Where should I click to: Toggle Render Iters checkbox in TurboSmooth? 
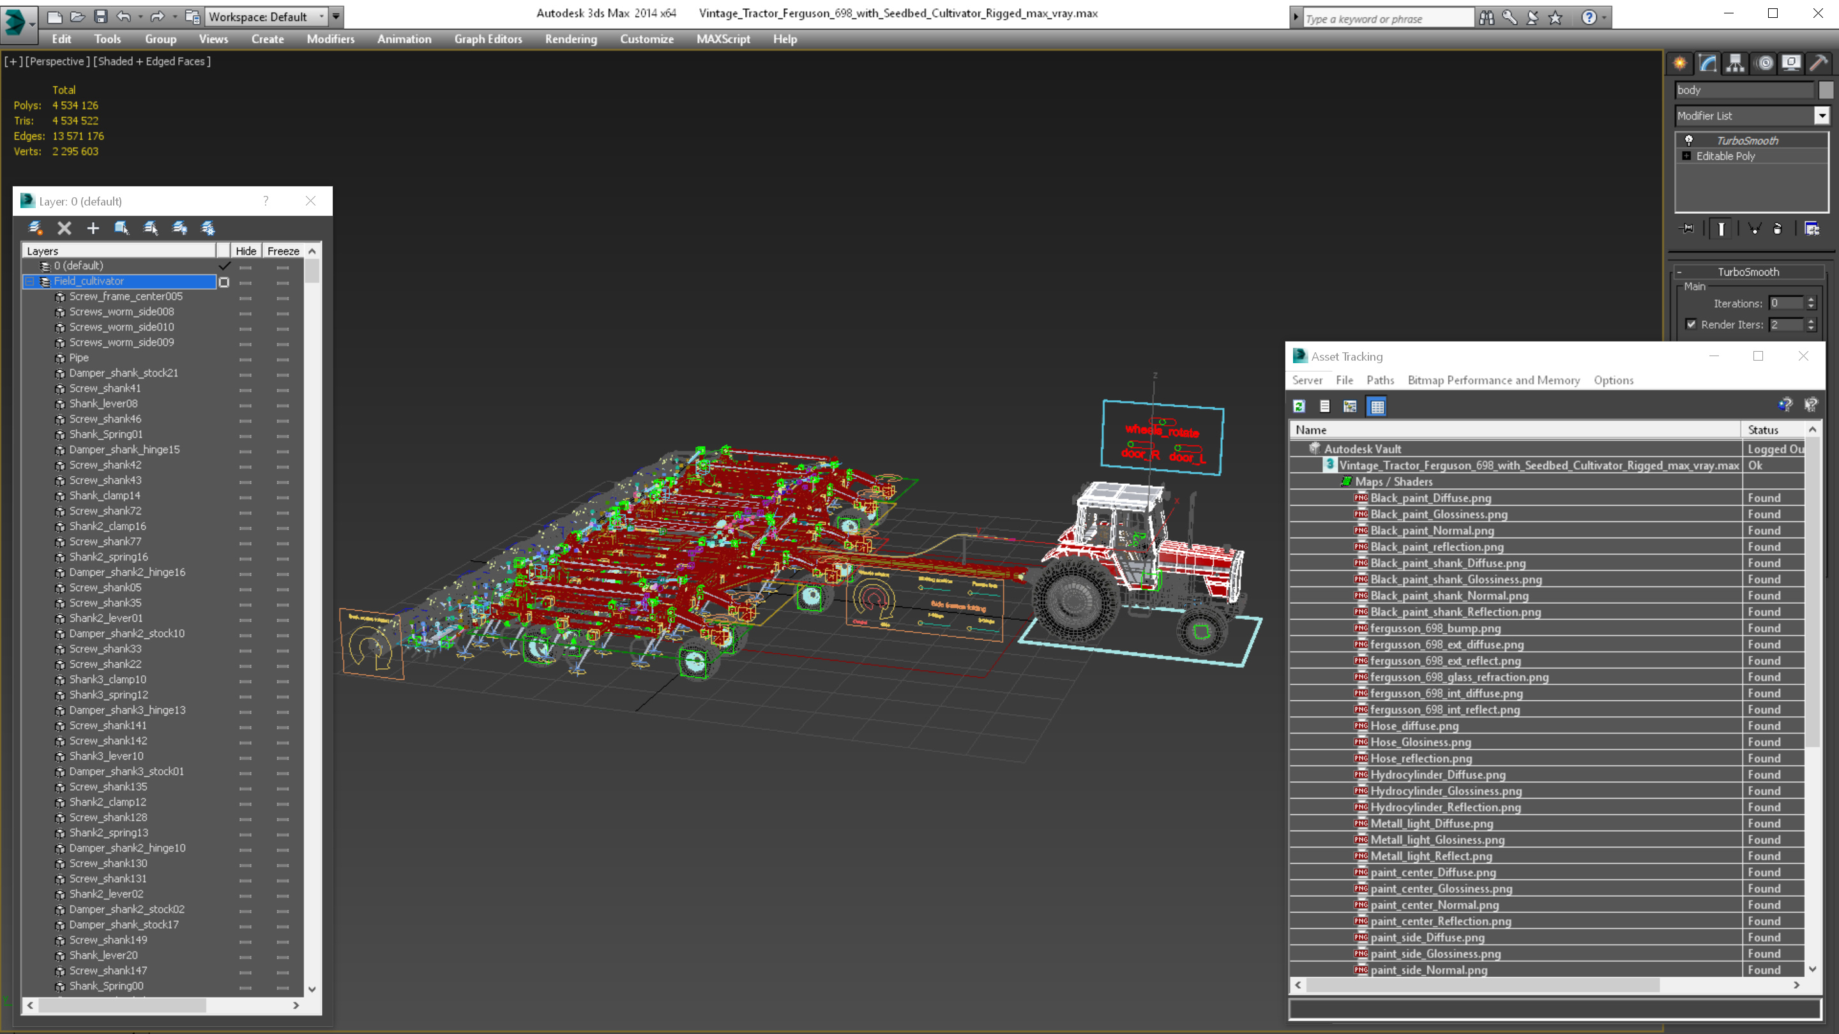pos(1691,324)
